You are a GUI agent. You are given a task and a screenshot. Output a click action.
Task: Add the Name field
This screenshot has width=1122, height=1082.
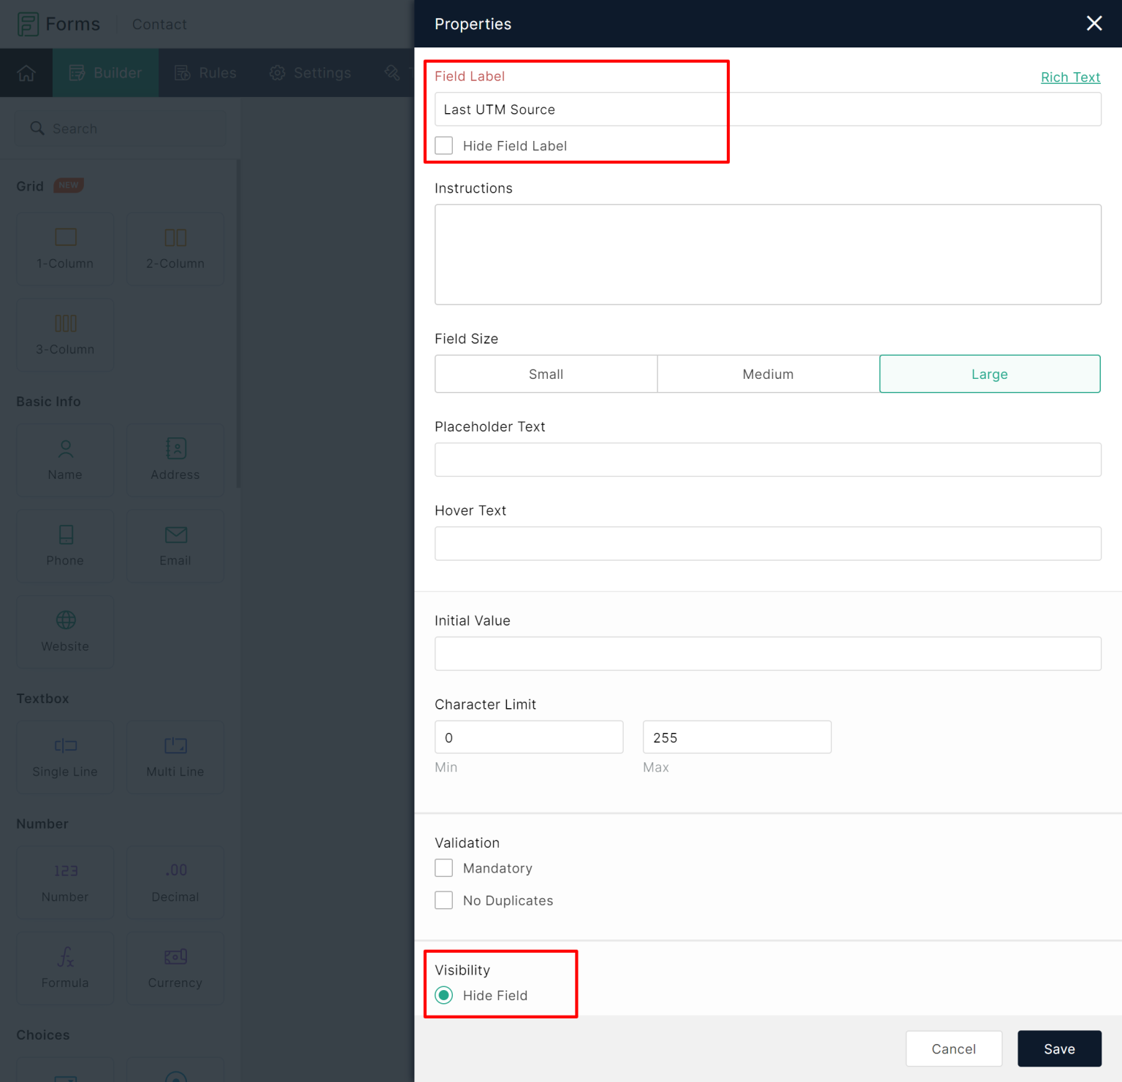65,460
